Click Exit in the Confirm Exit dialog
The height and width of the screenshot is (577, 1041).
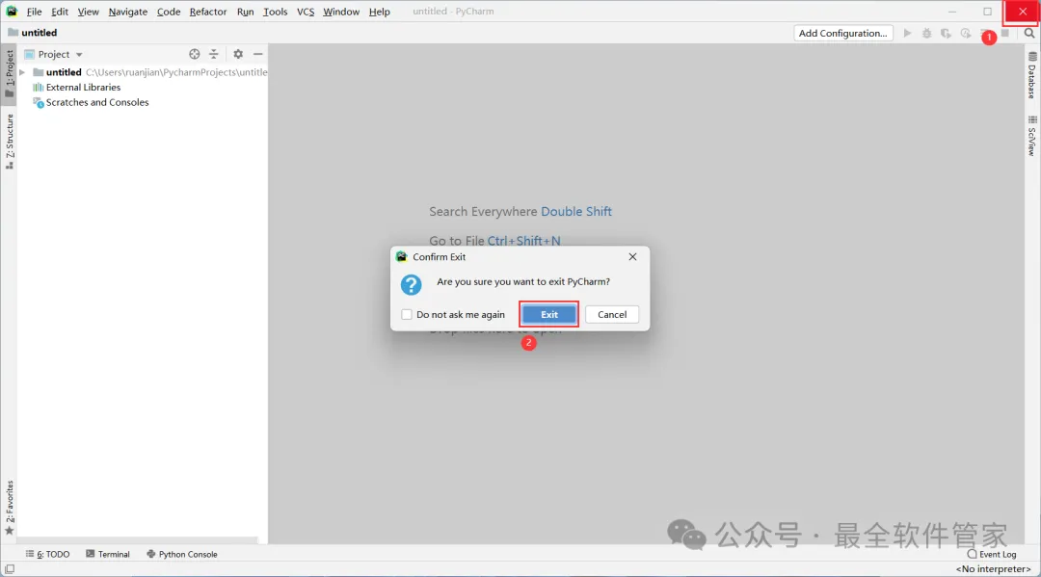tap(549, 314)
